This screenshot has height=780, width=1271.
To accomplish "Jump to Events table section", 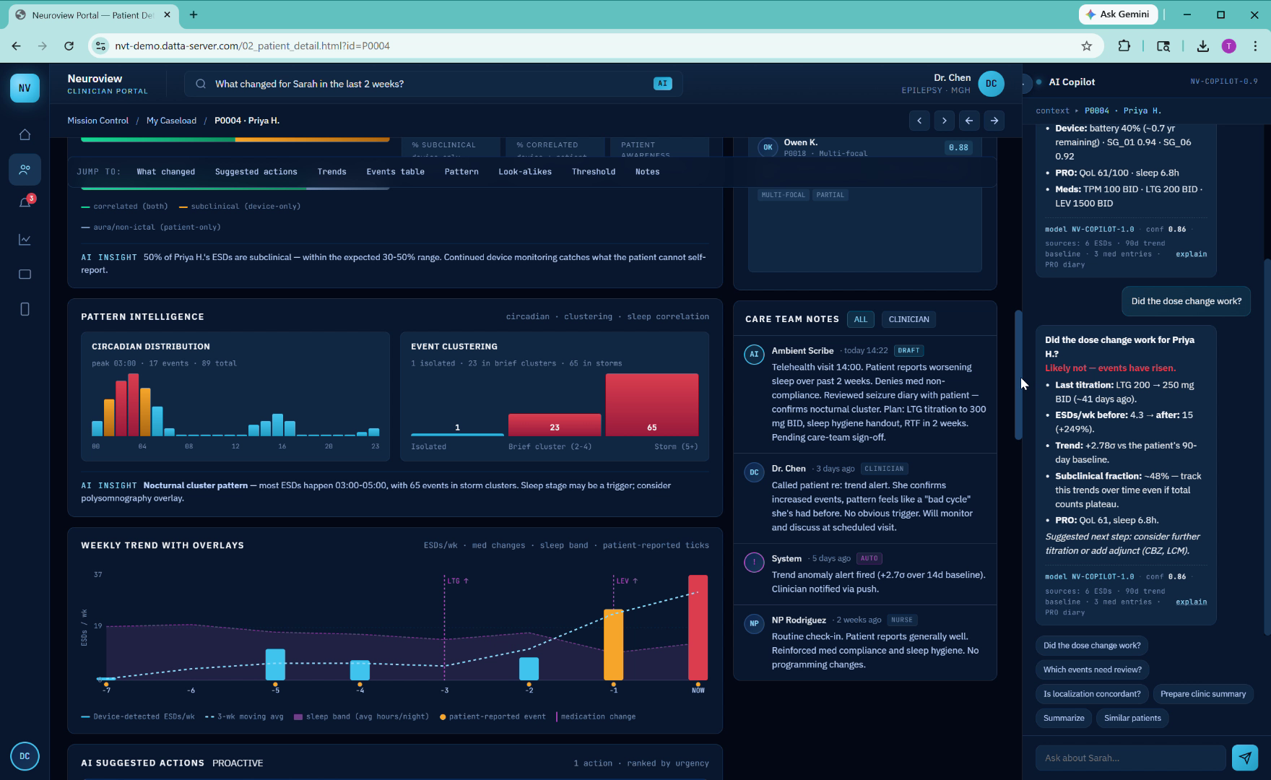I will click(395, 172).
